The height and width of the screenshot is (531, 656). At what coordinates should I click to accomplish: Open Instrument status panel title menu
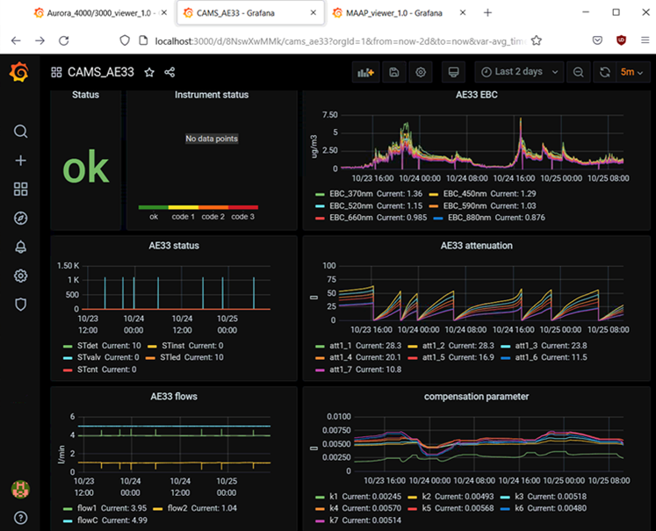pyautogui.click(x=212, y=95)
